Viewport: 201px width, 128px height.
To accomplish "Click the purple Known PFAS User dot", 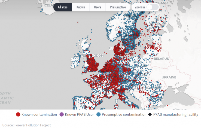I will coord(62,115).
